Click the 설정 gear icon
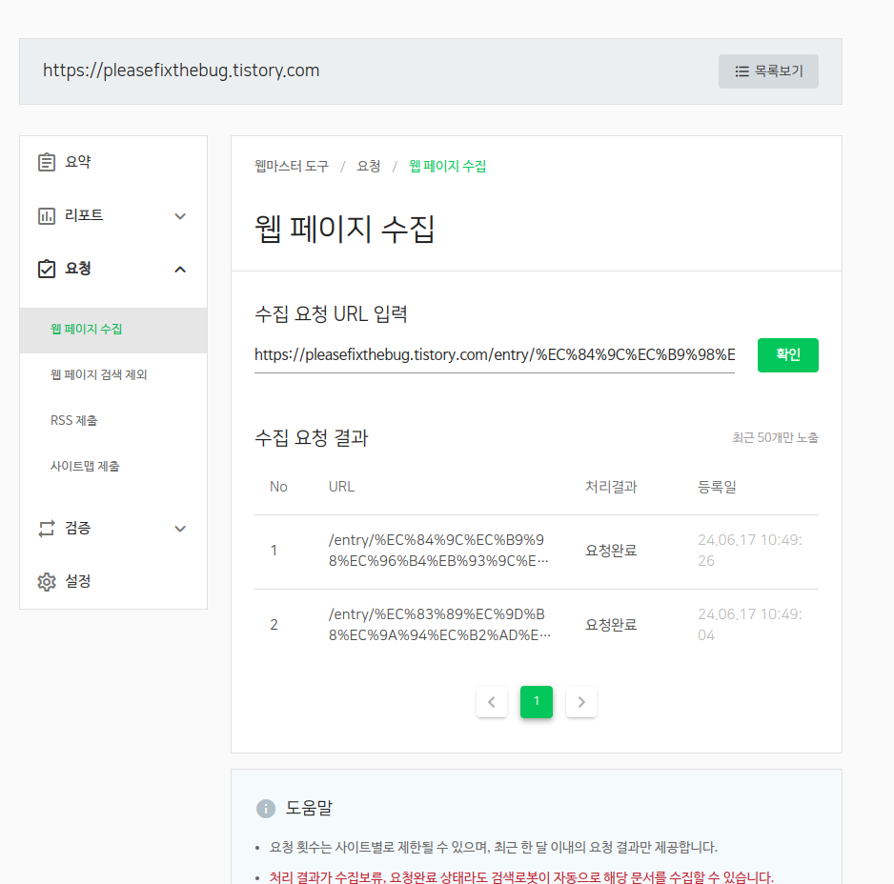 click(47, 582)
